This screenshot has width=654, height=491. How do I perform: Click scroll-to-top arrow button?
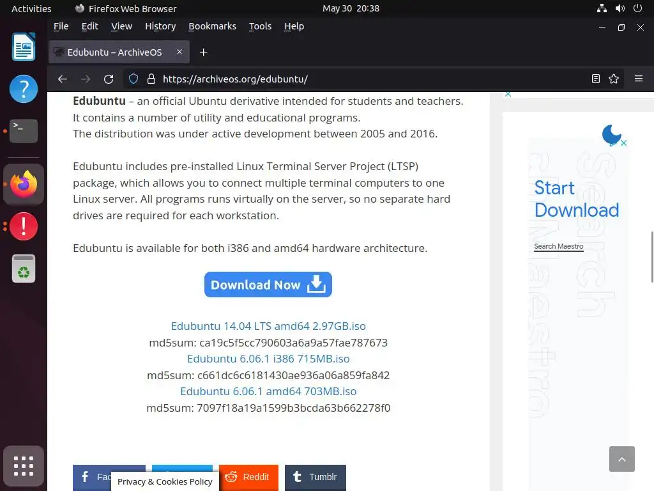(x=622, y=459)
